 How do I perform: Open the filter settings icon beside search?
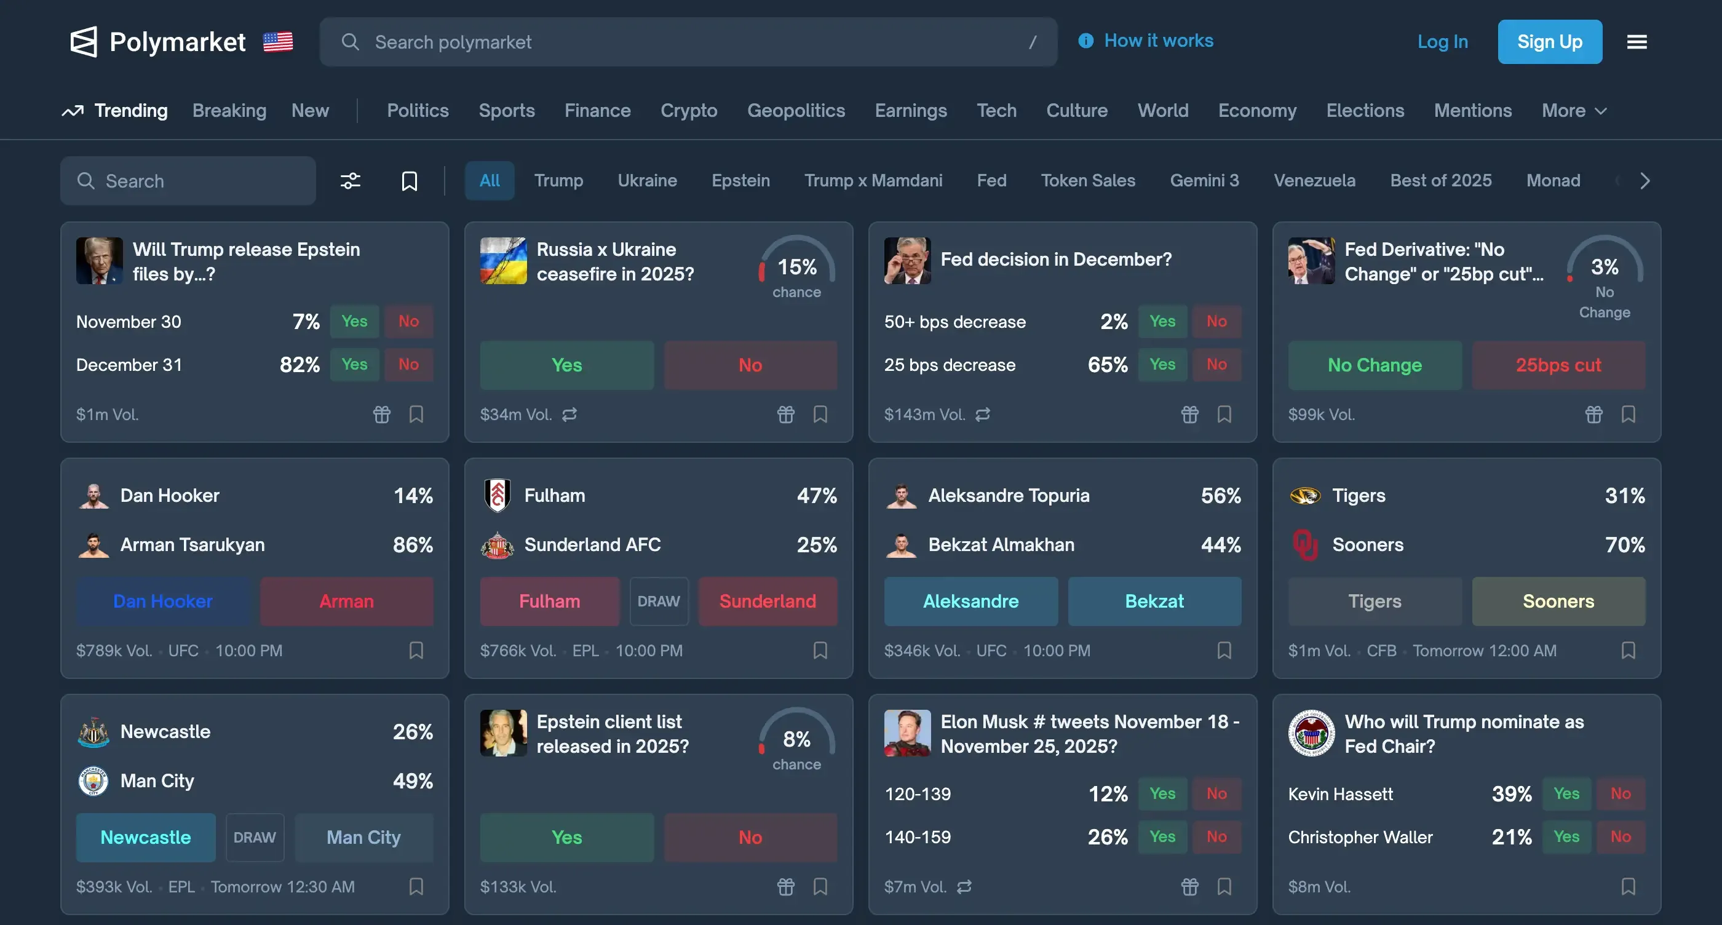[x=349, y=180]
